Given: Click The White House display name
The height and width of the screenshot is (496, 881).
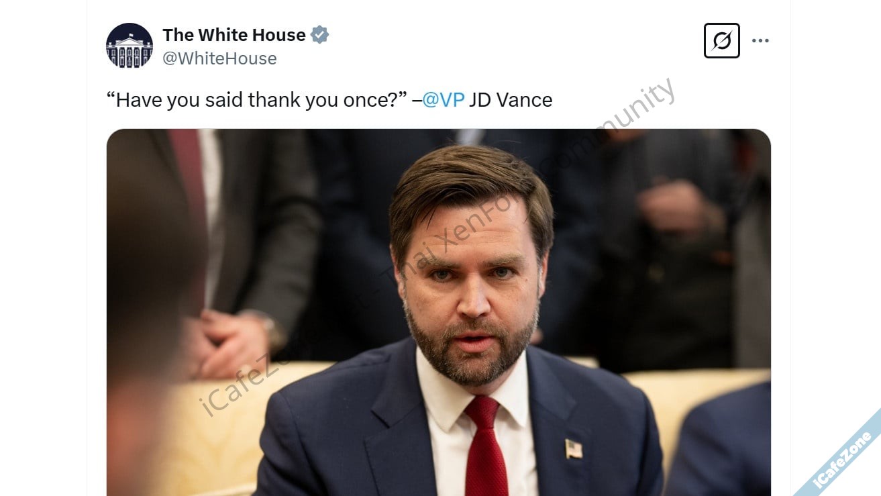Looking at the screenshot, I should [x=234, y=35].
